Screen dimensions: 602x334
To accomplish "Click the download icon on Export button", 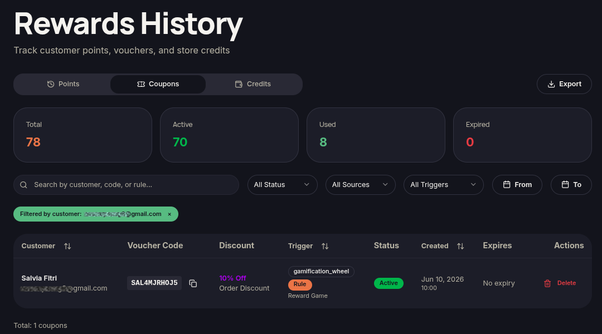I will (x=551, y=84).
